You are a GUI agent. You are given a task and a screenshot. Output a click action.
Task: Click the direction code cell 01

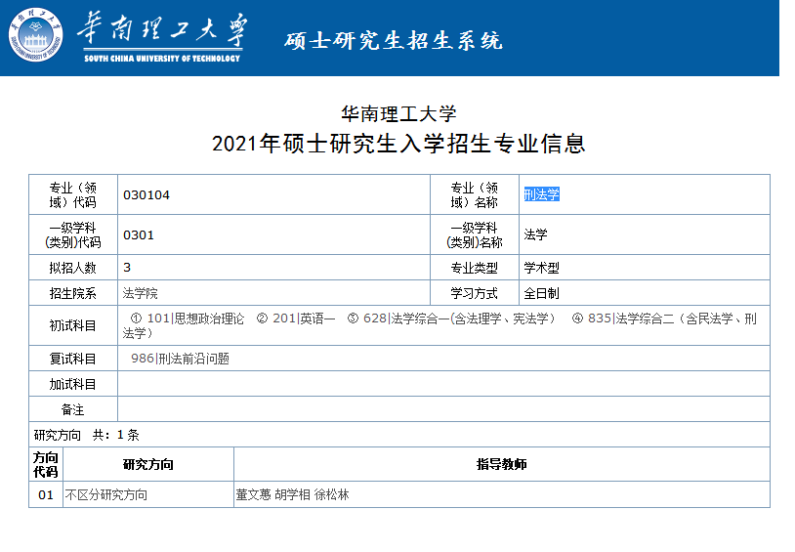coord(46,494)
